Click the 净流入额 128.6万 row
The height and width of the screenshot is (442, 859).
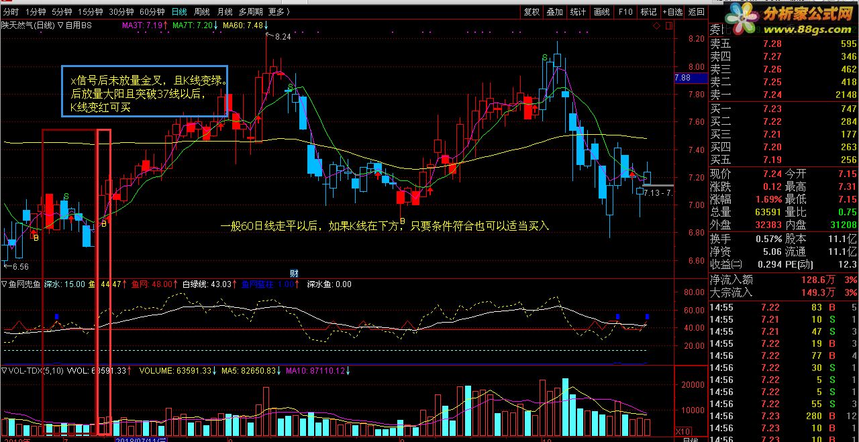[x=784, y=280]
